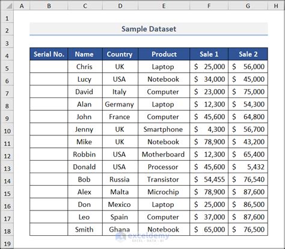Select column C header
Image resolution: width=285 pixels, height=249 pixels.
pyautogui.click(x=85, y=6)
